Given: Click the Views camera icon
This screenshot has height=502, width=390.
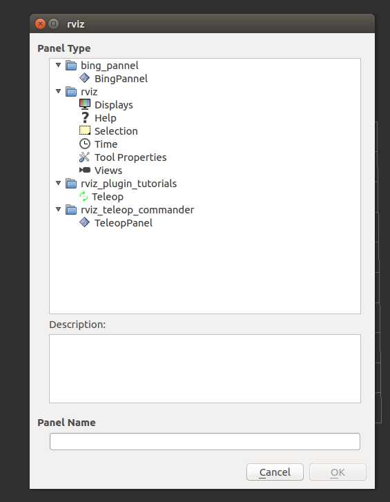Looking at the screenshot, I should pyautogui.click(x=85, y=170).
